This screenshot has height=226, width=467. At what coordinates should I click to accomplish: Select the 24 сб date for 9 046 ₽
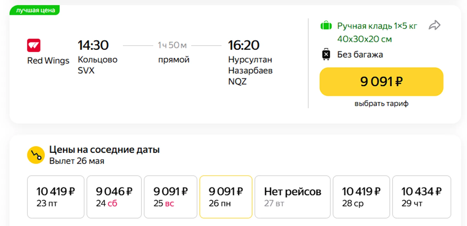(114, 197)
